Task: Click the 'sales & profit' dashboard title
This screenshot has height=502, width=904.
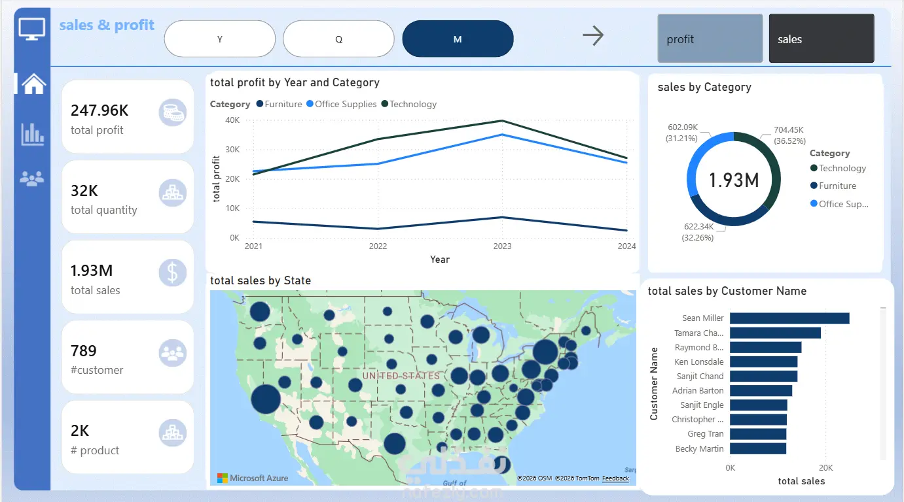Action: coord(107,25)
